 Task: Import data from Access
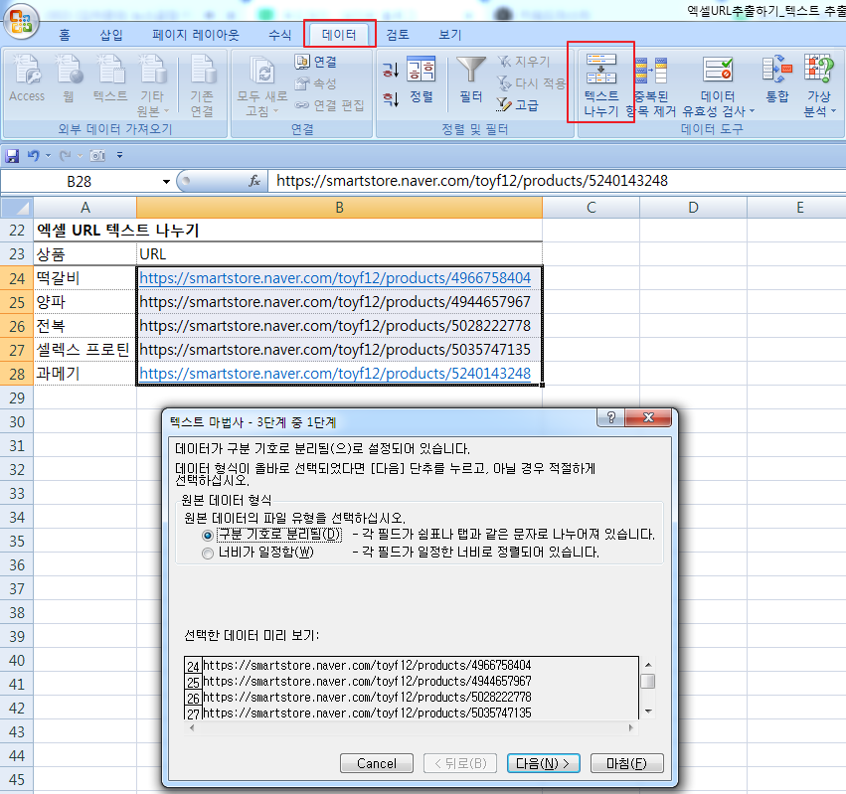click(x=27, y=79)
